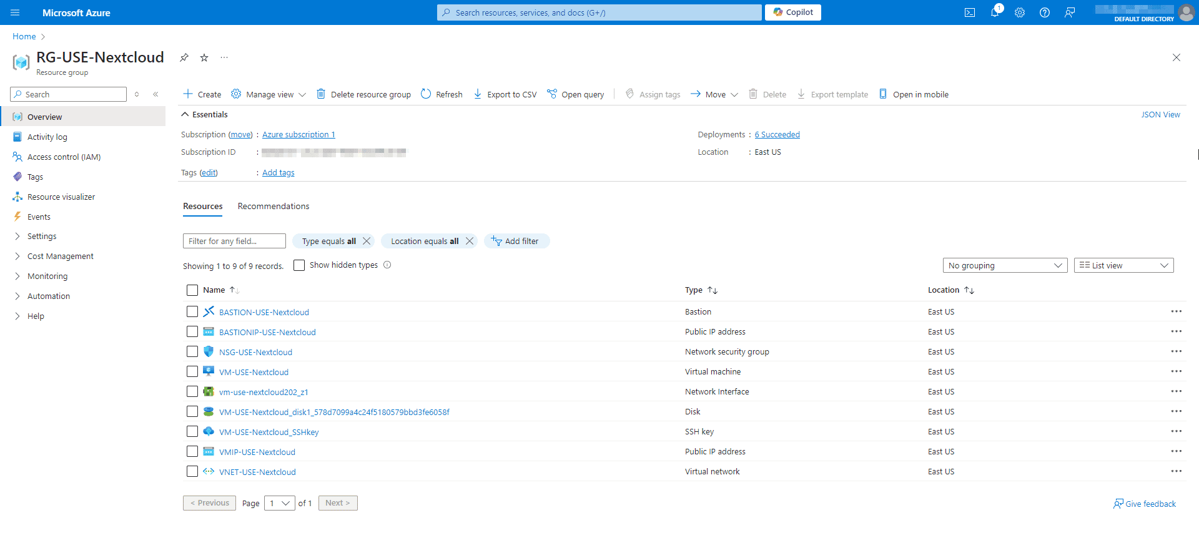Open JSON View
The image size is (1199, 538).
(x=1160, y=115)
